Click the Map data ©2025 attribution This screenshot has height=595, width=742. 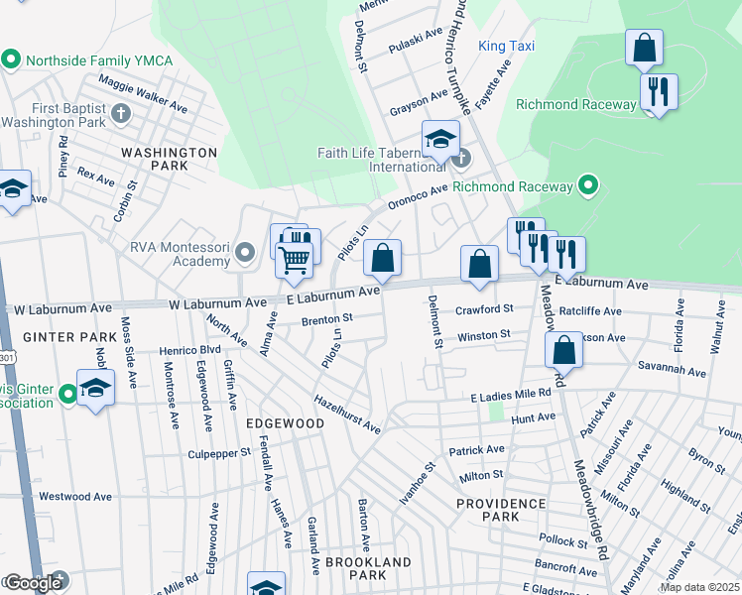pos(699,587)
